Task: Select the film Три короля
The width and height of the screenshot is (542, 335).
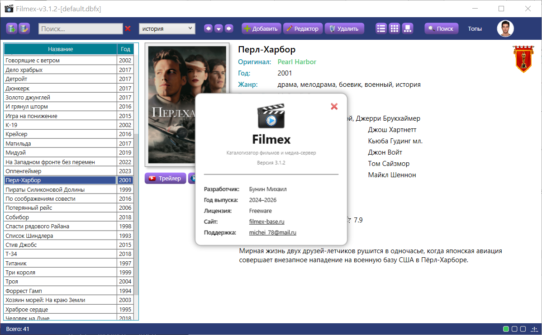Action: [69, 272]
